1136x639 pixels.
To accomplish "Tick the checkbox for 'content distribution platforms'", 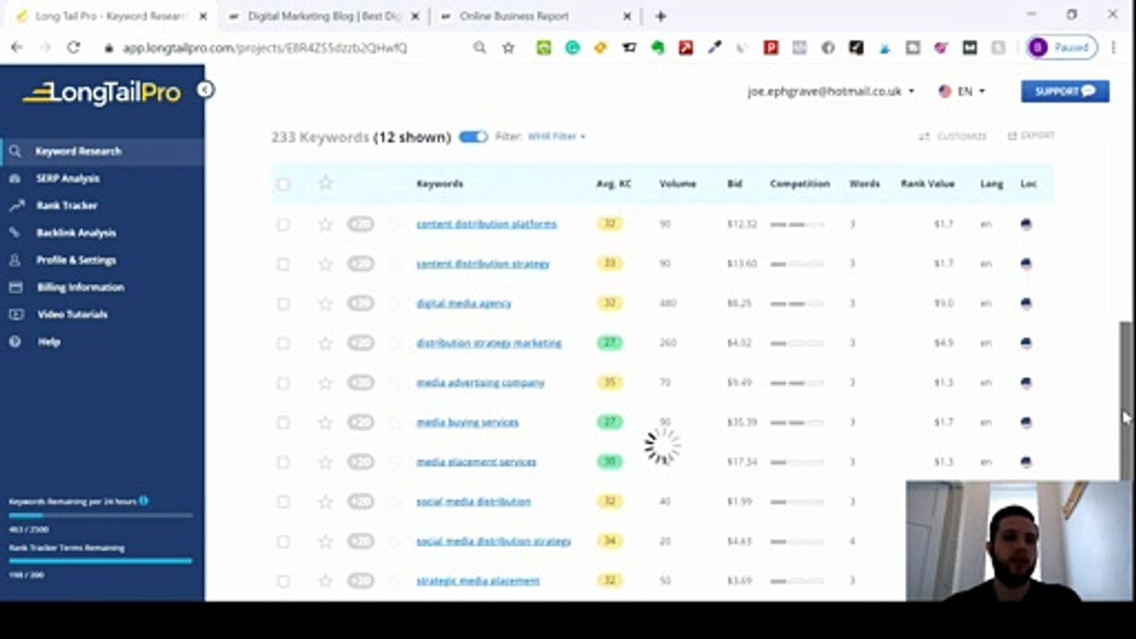I will tap(283, 225).
